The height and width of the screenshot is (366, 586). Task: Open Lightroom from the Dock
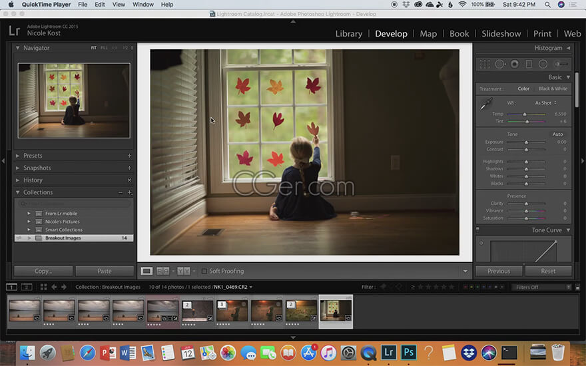click(388, 352)
